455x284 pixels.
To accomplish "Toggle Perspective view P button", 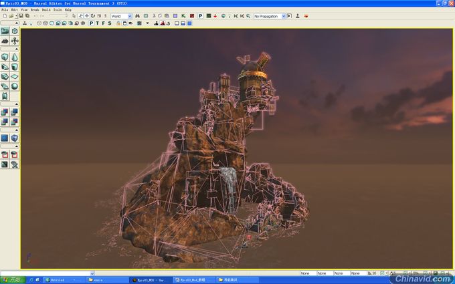I will [x=92, y=23].
